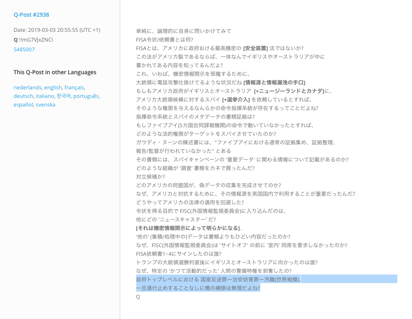Click the bold text [+選挙介入]

click(236, 100)
